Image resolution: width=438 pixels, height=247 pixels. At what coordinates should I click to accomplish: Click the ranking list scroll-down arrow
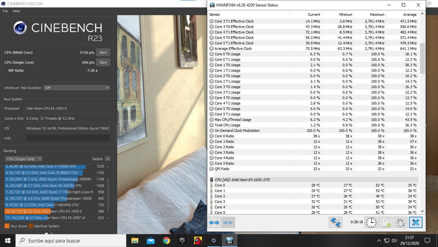[108, 218]
